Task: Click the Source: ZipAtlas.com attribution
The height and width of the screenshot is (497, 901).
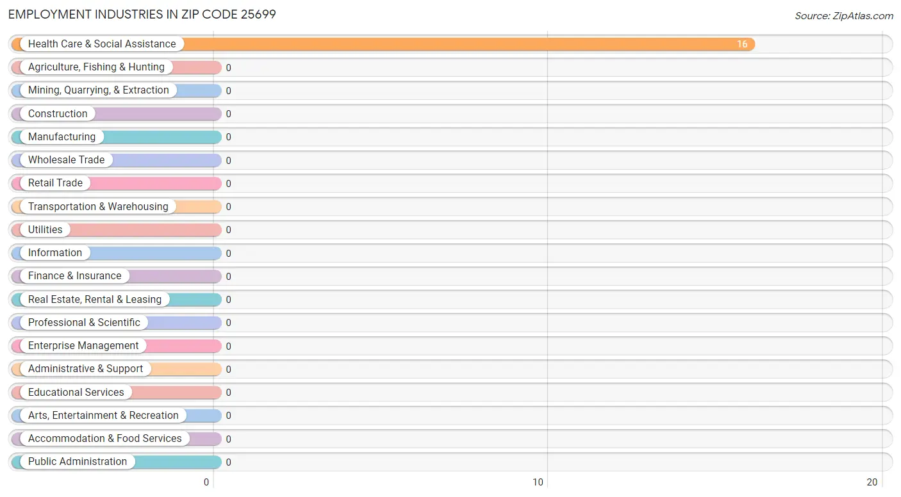Action: 844,16
